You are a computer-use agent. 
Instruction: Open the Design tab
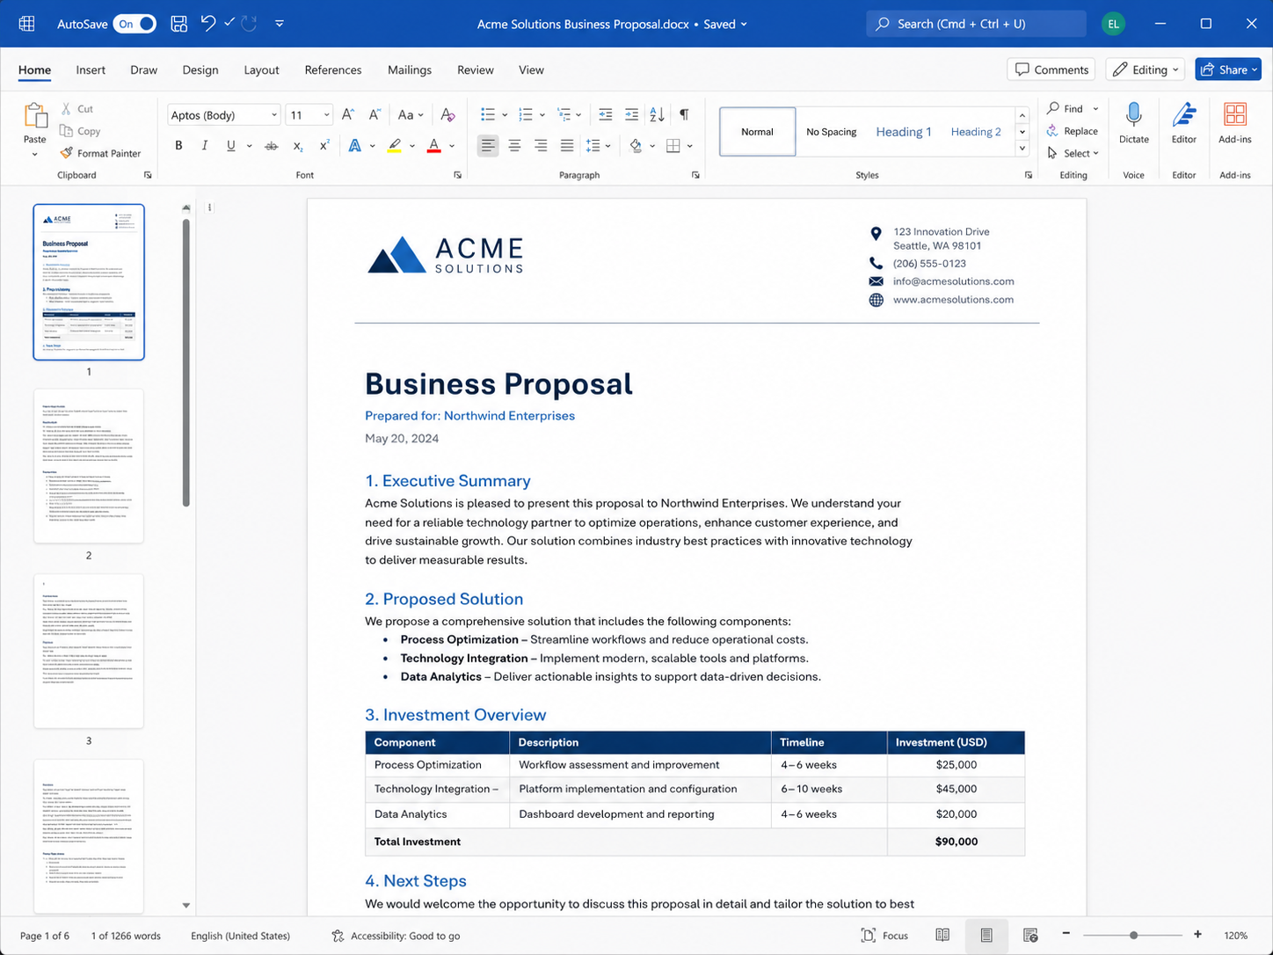[x=200, y=69]
